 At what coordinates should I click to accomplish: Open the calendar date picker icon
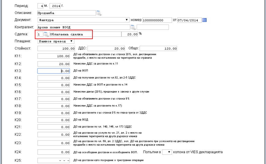click(x=205, y=20)
